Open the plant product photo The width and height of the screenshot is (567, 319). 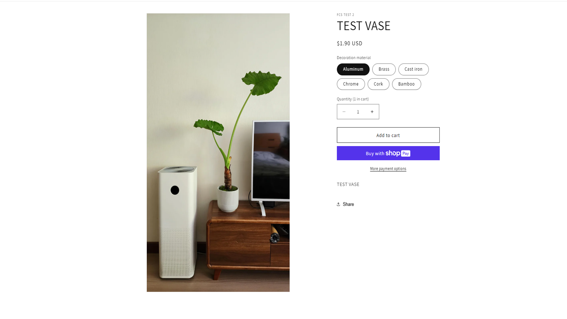(x=218, y=152)
